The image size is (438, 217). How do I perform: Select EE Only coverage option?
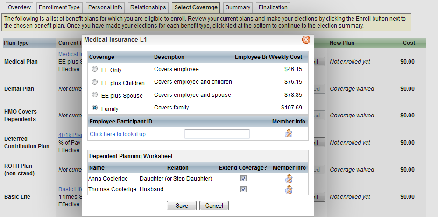[x=95, y=70]
